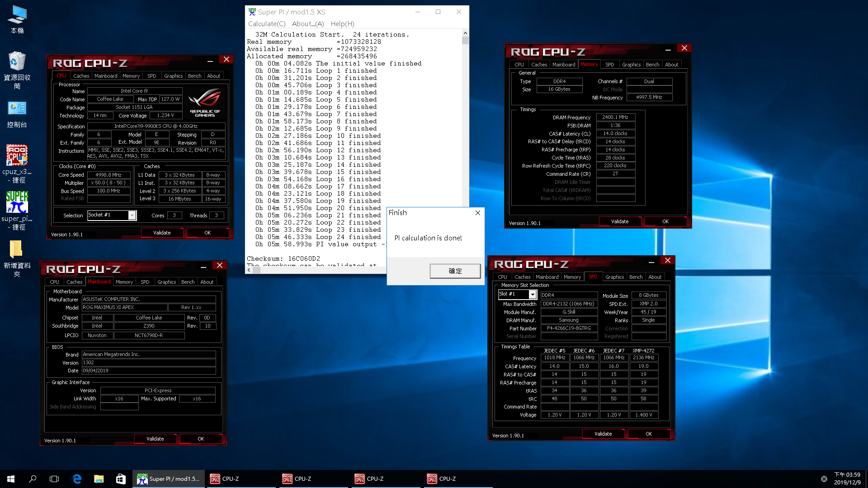Click OK in the SPD window
Viewport: 868px width, 488px height.
click(649, 434)
